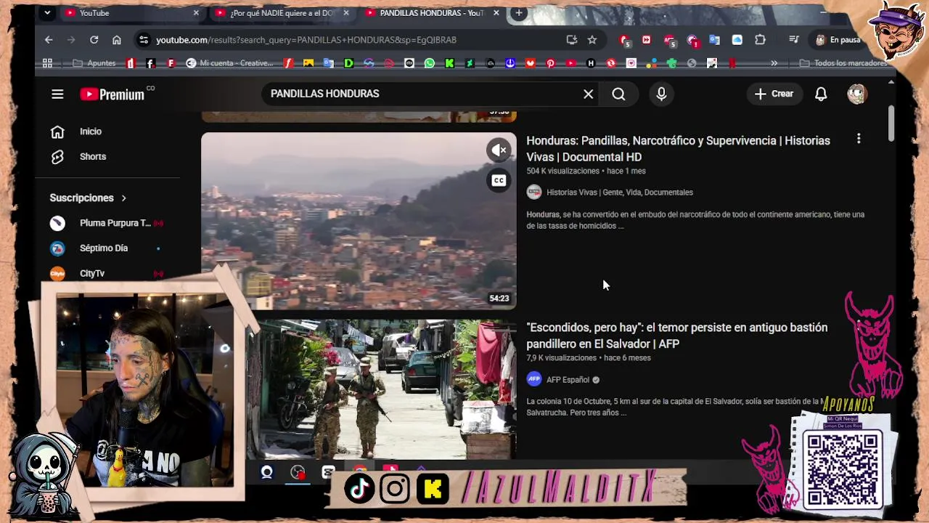Click the Pinterest bookmark icon
The height and width of the screenshot is (523, 929).
pos(550,63)
